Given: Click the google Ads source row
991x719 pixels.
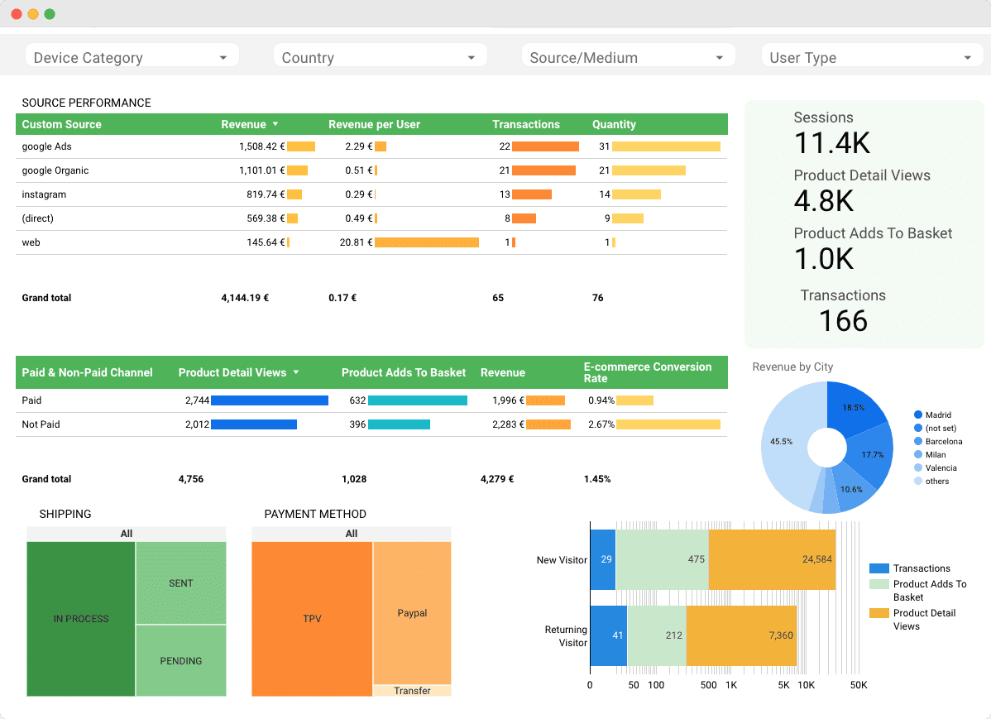Looking at the screenshot, I should coord(47,146).
